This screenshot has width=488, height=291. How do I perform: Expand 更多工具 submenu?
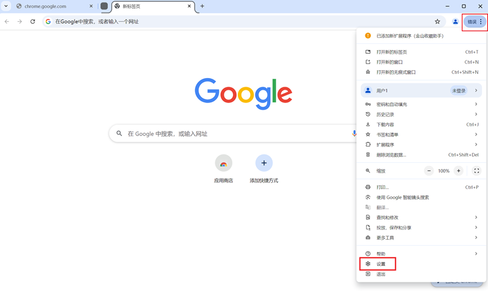pos(422,237)
